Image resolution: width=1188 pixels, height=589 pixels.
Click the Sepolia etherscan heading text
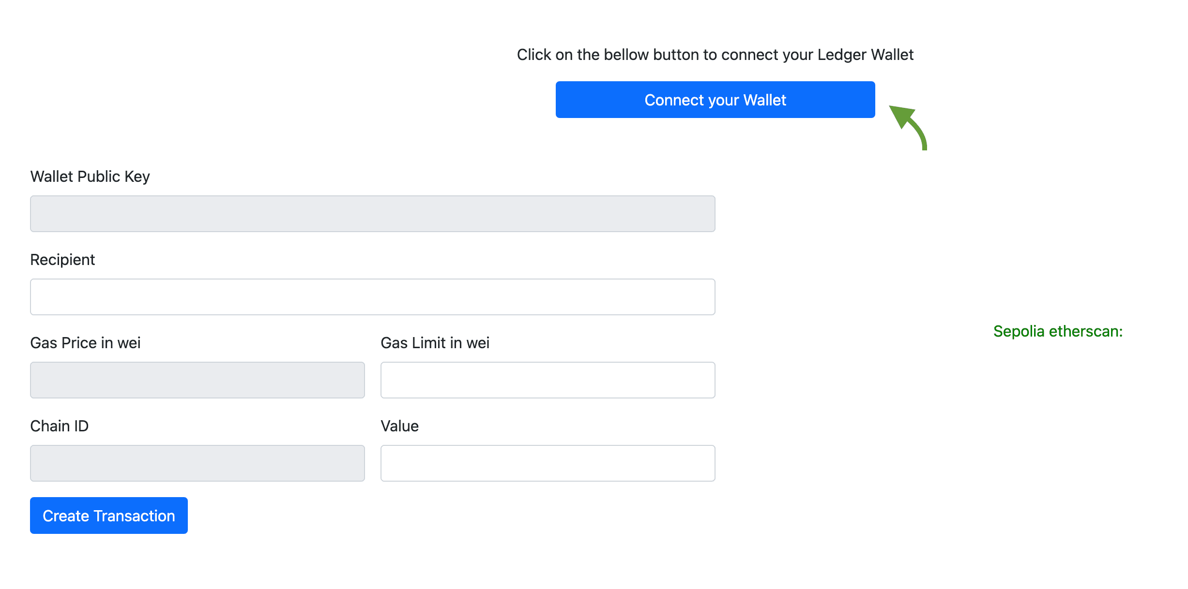point(1059,332)
